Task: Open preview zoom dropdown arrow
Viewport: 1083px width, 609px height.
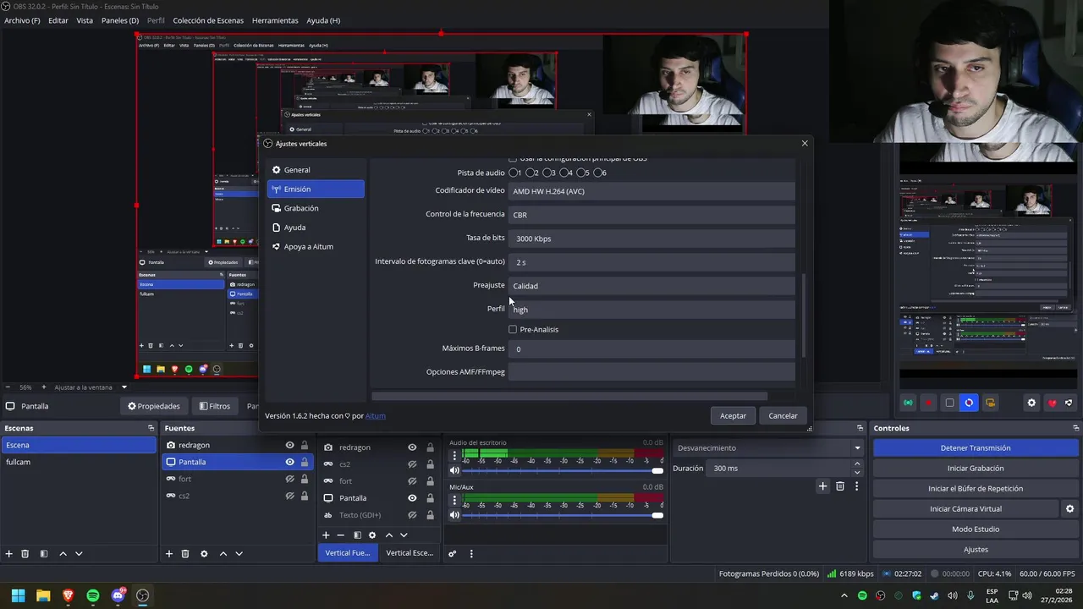Action: [x=124, y=387]
